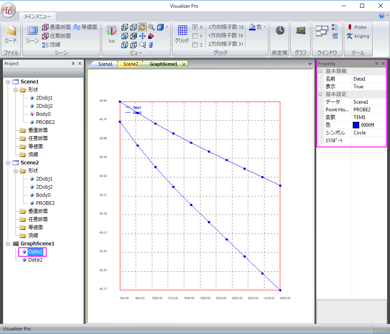Select Data2 in the GraphScene1 tree

tap(35, 260)
